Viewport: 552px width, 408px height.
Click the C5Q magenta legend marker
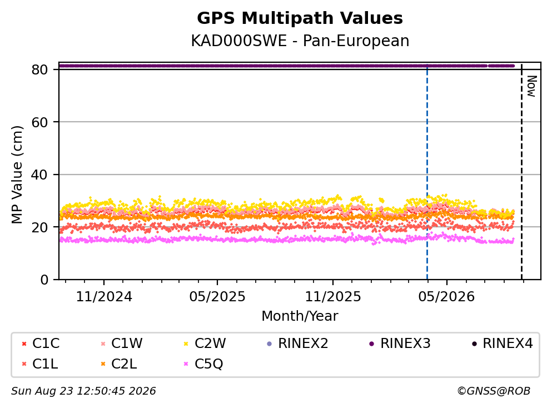[186, 364]
